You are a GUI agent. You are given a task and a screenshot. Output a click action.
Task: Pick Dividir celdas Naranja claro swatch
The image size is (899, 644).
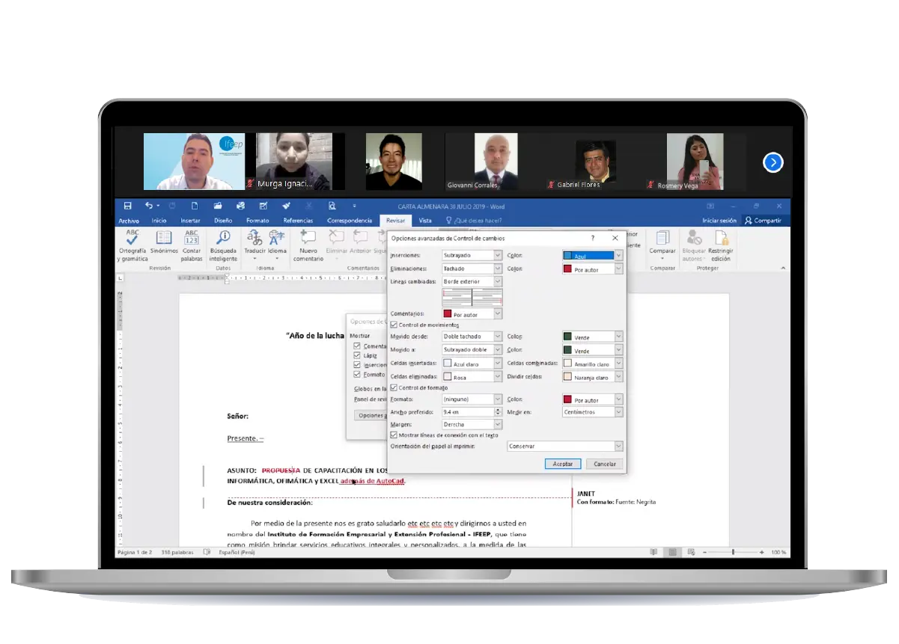tap(567, 377)
